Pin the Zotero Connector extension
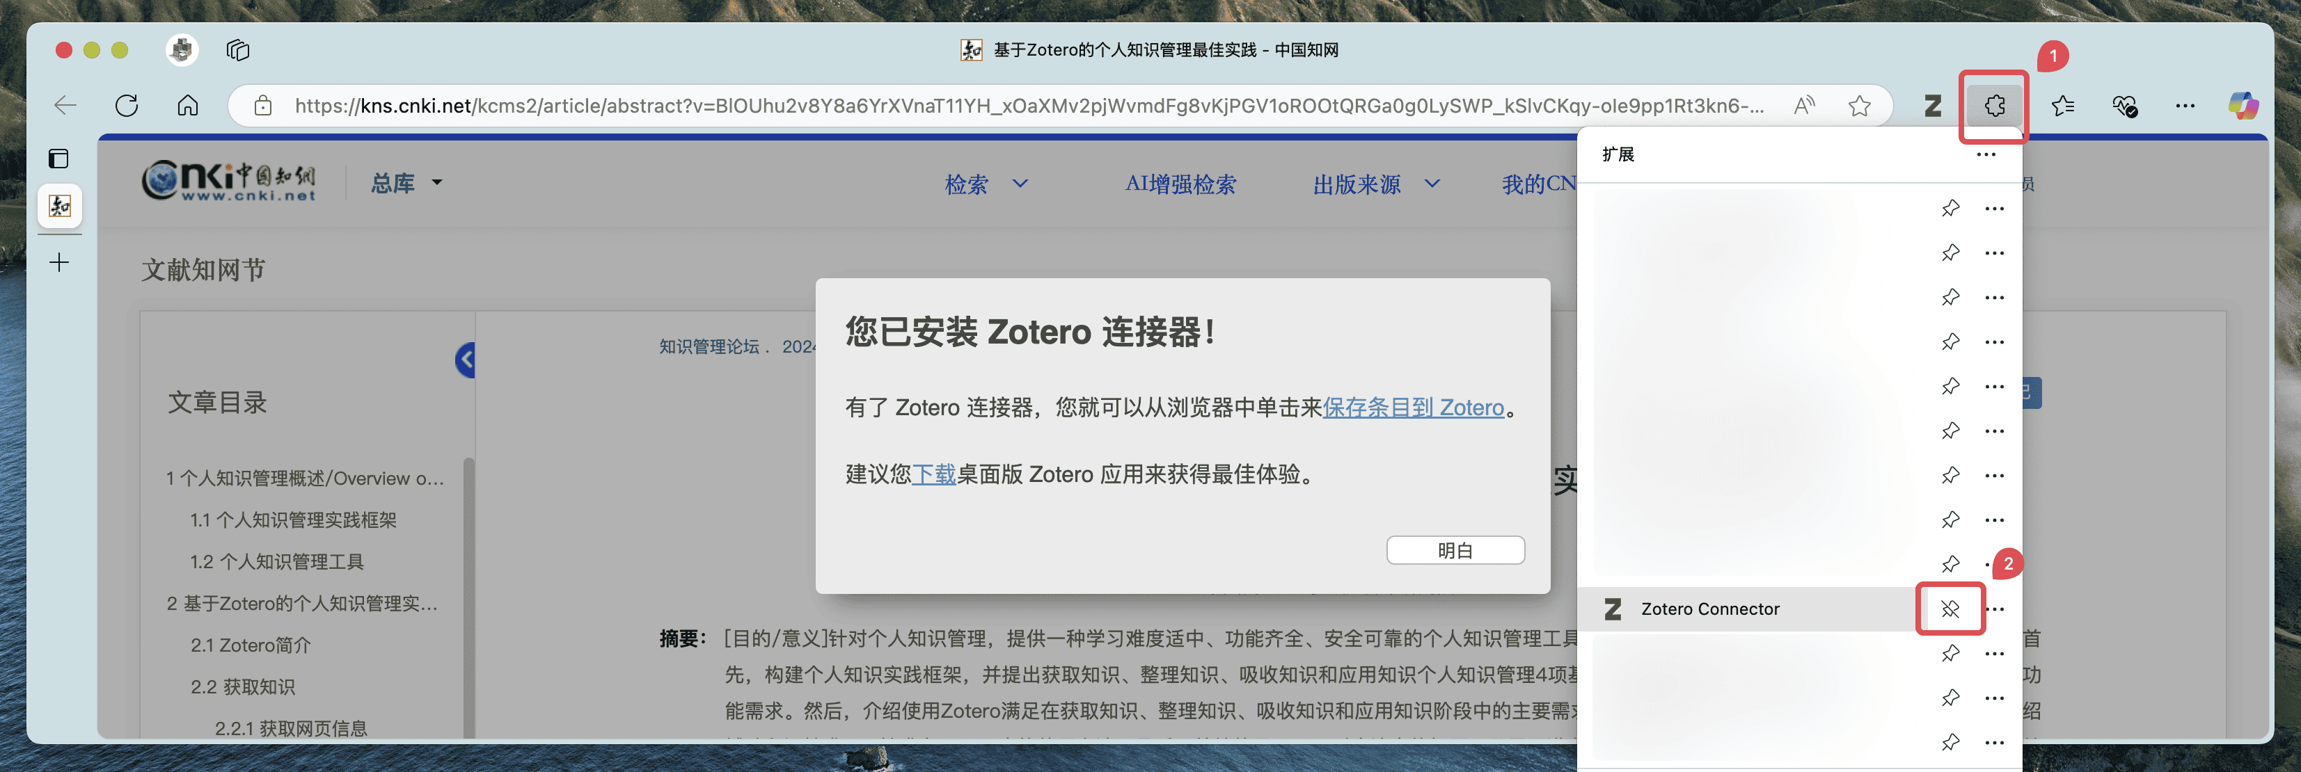 (1951, 609)
